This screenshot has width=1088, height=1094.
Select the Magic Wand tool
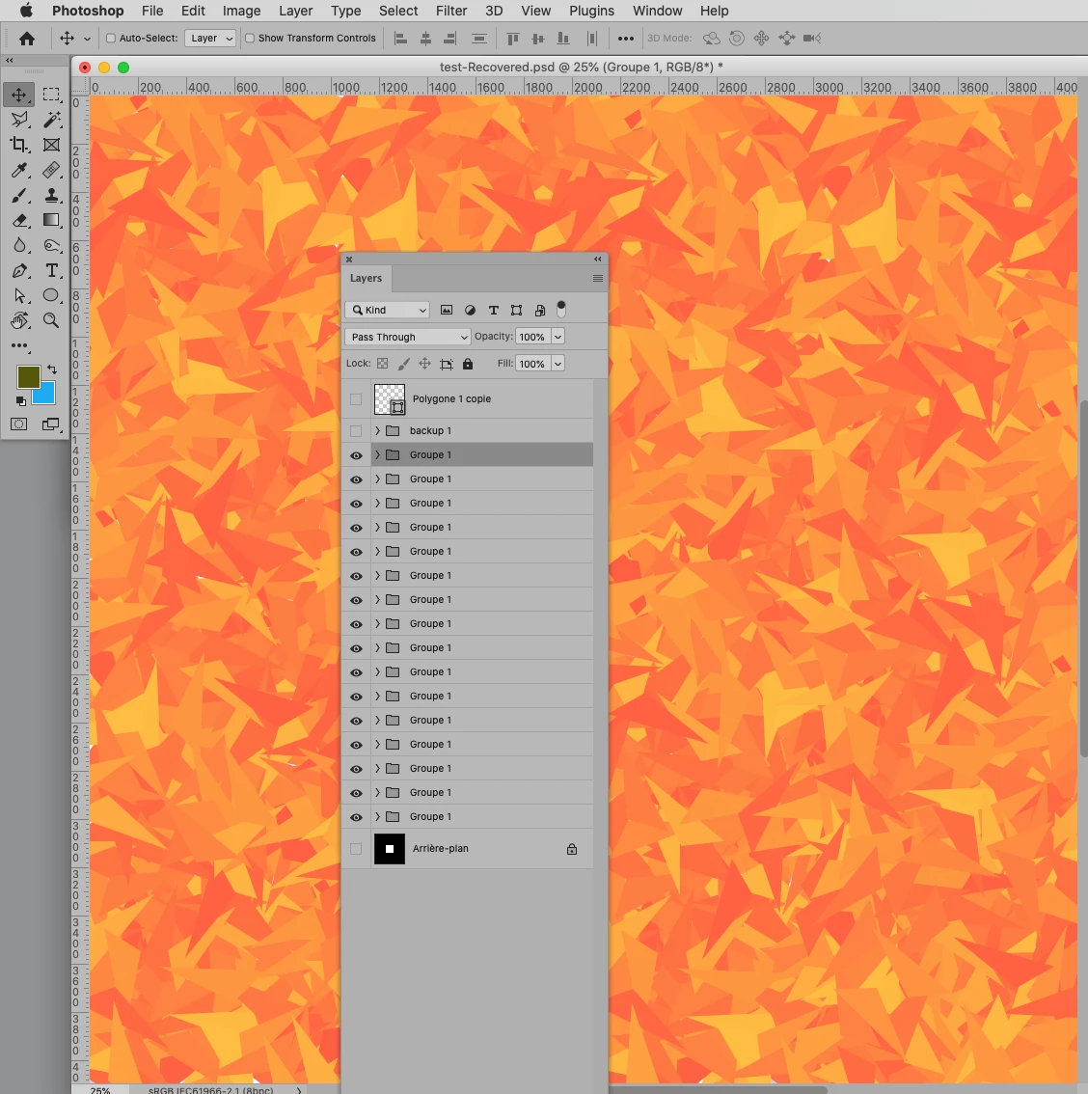(51, 120)
